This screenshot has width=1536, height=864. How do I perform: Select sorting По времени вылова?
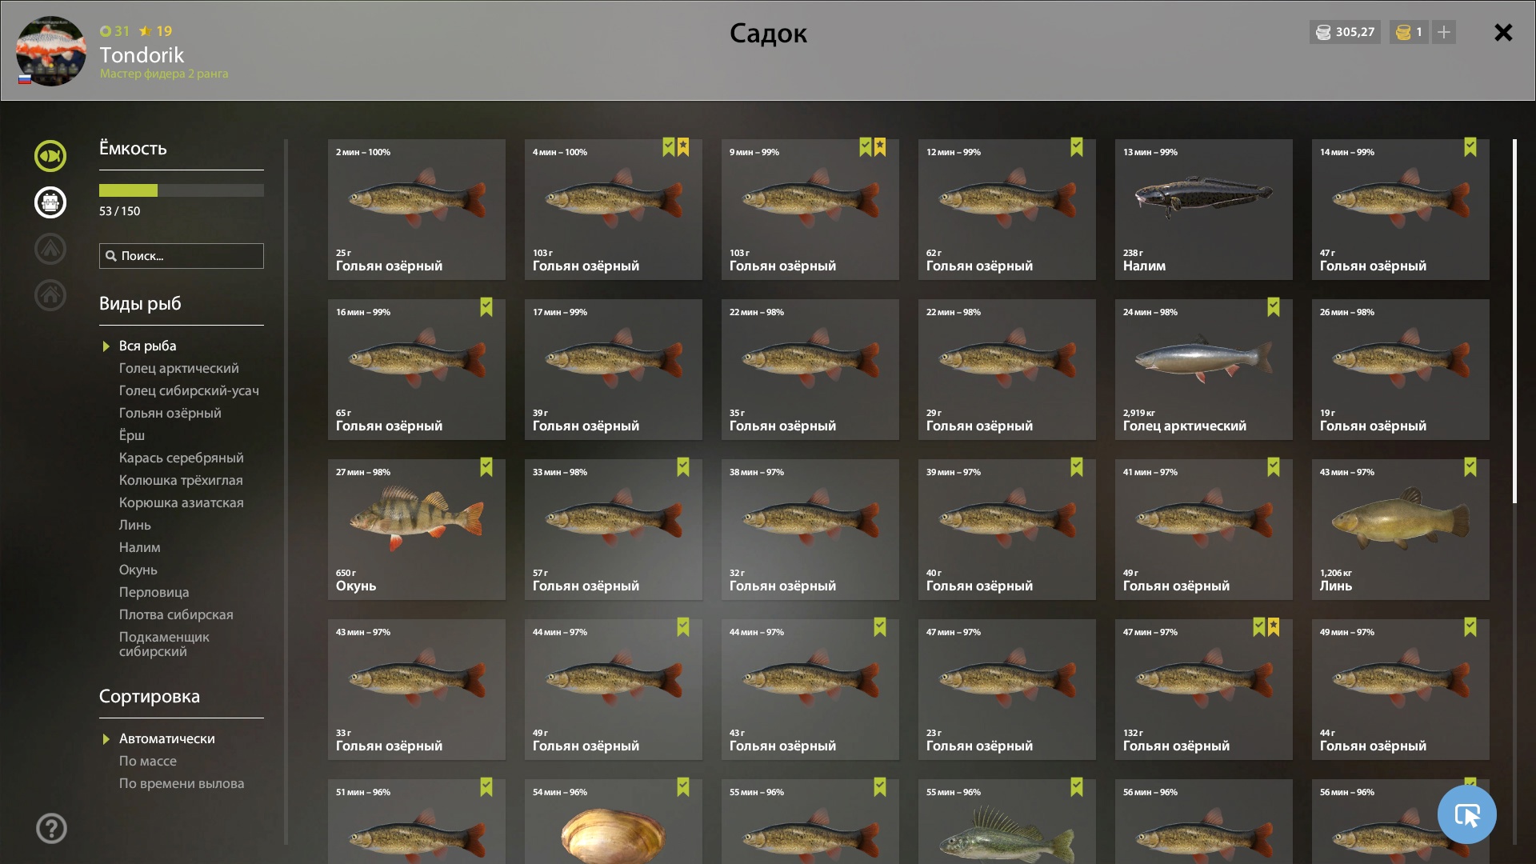182,783
